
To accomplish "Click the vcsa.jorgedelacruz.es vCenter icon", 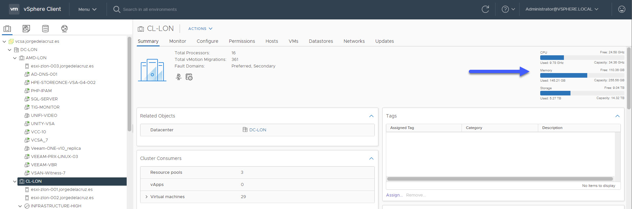I will click(x=11, y=41).
